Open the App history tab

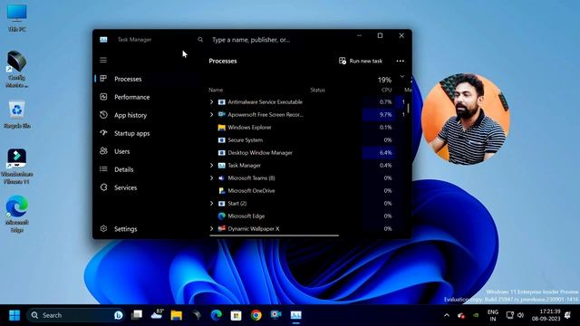[x=147, y=115]
